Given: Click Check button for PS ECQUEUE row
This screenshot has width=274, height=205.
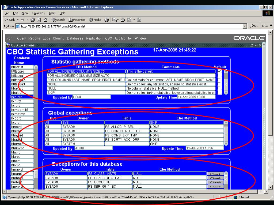Looking at the screenshot, I should [215, 182].
